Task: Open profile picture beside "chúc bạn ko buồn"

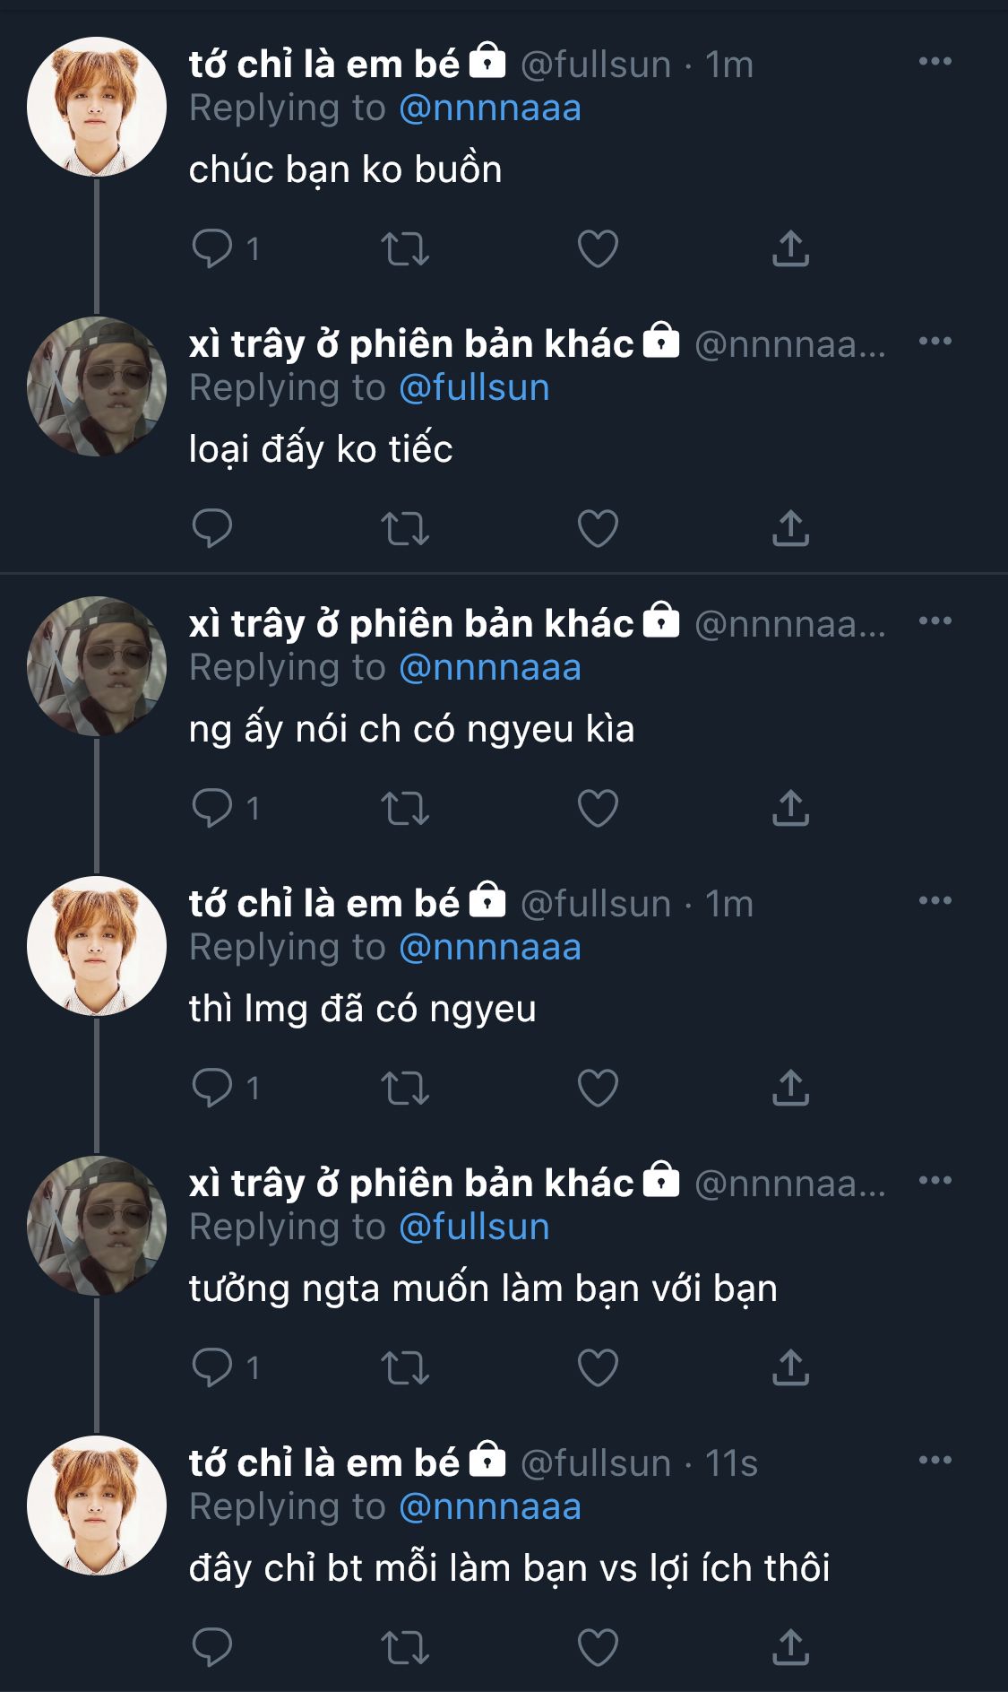Action: [x=97, y=107]
